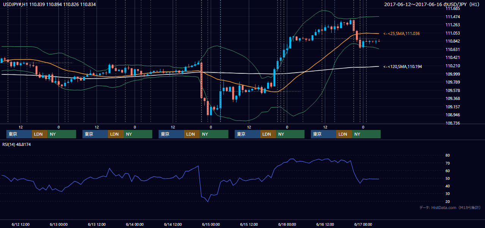Select the RSI(14) 48.8174 indicator label
This screenshot has width=485, height=228.
pos(16,144)
